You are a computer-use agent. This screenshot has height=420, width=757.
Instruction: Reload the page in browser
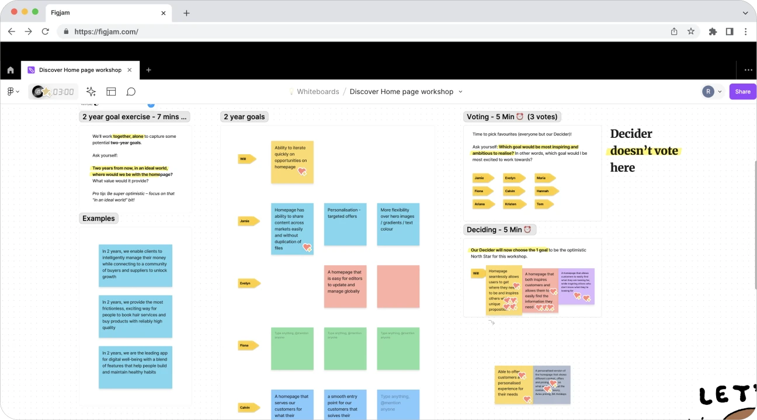pyautogui.click(x=46, y=32)
